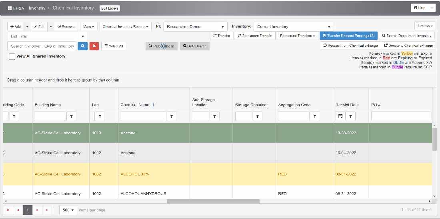Image resolution: width=440 pixels, height=219 pixels.
Task: Sort by Chemical Name column header
Action: click(x=135, y=105)
